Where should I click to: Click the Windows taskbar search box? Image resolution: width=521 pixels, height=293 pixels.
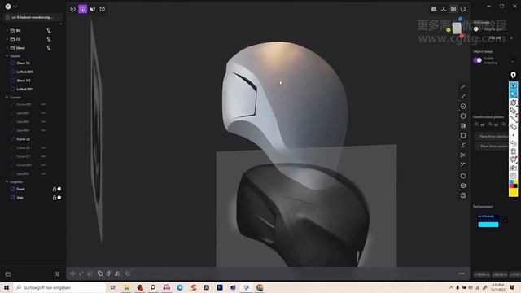click(59, 287)
